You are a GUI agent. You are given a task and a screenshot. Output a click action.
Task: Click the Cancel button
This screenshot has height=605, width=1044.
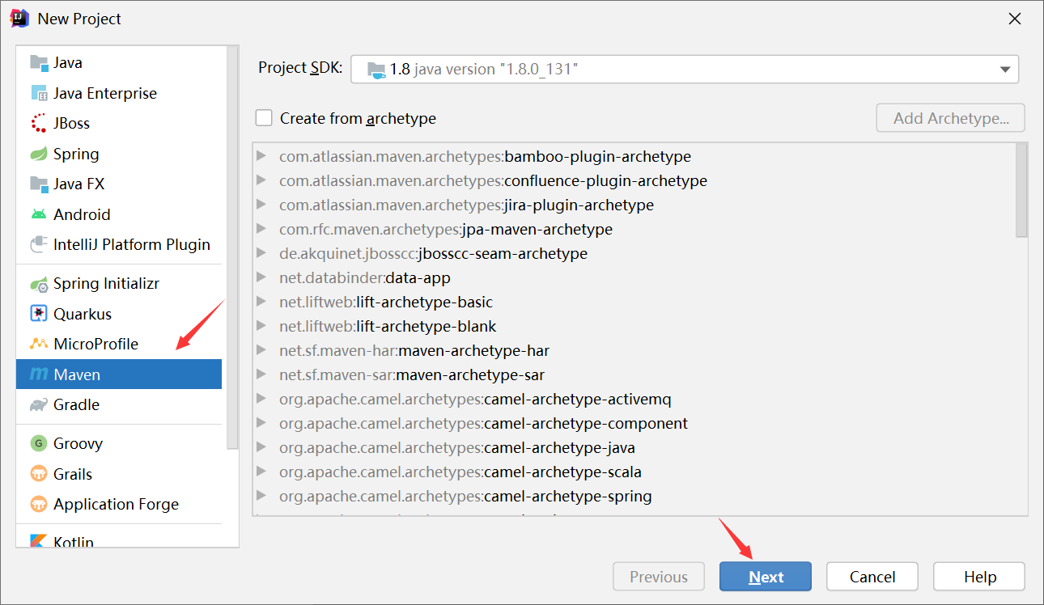point(872,577)
